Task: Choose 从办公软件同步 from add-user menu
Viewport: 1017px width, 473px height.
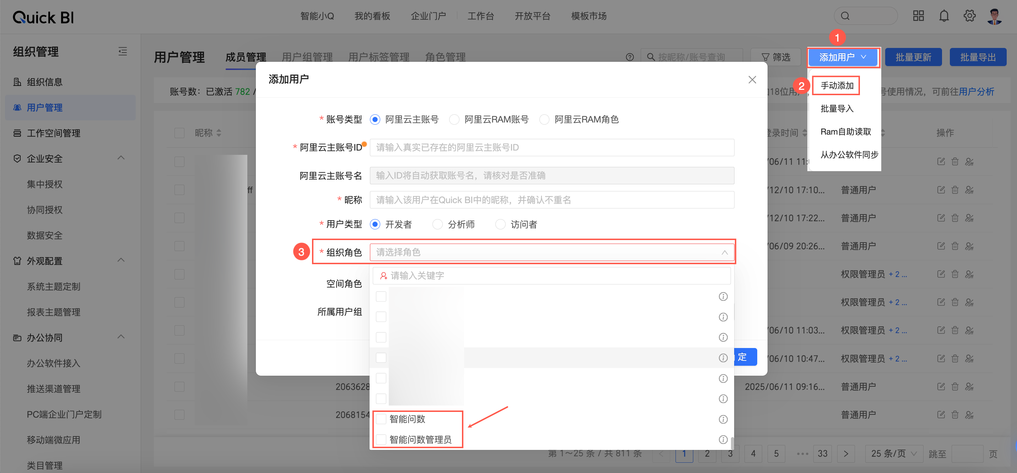Action: click(x=849, y=154)
